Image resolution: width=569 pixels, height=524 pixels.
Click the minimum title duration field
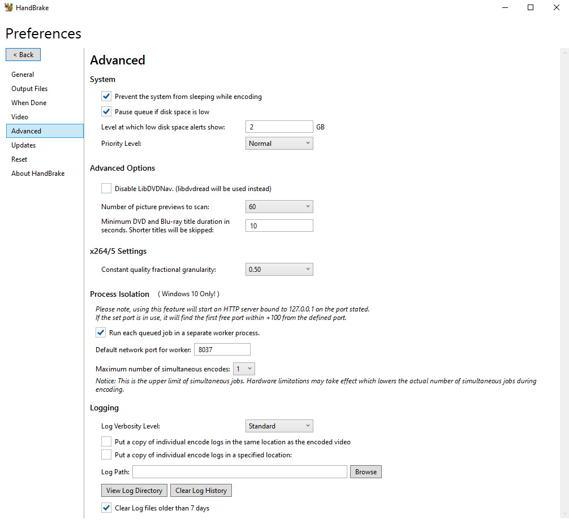click(279, 226)
